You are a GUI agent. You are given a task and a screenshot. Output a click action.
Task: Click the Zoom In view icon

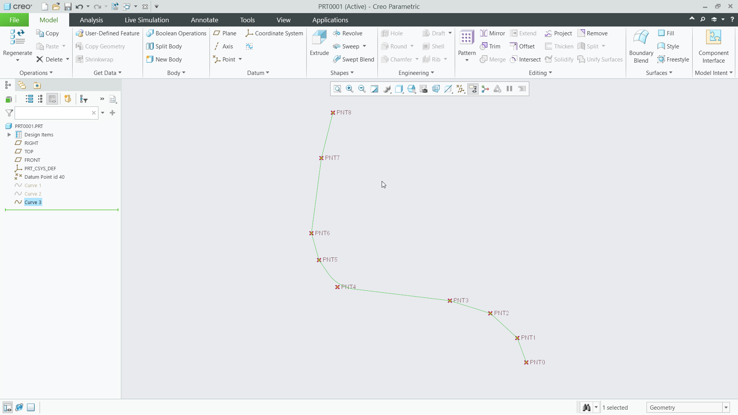350,89
